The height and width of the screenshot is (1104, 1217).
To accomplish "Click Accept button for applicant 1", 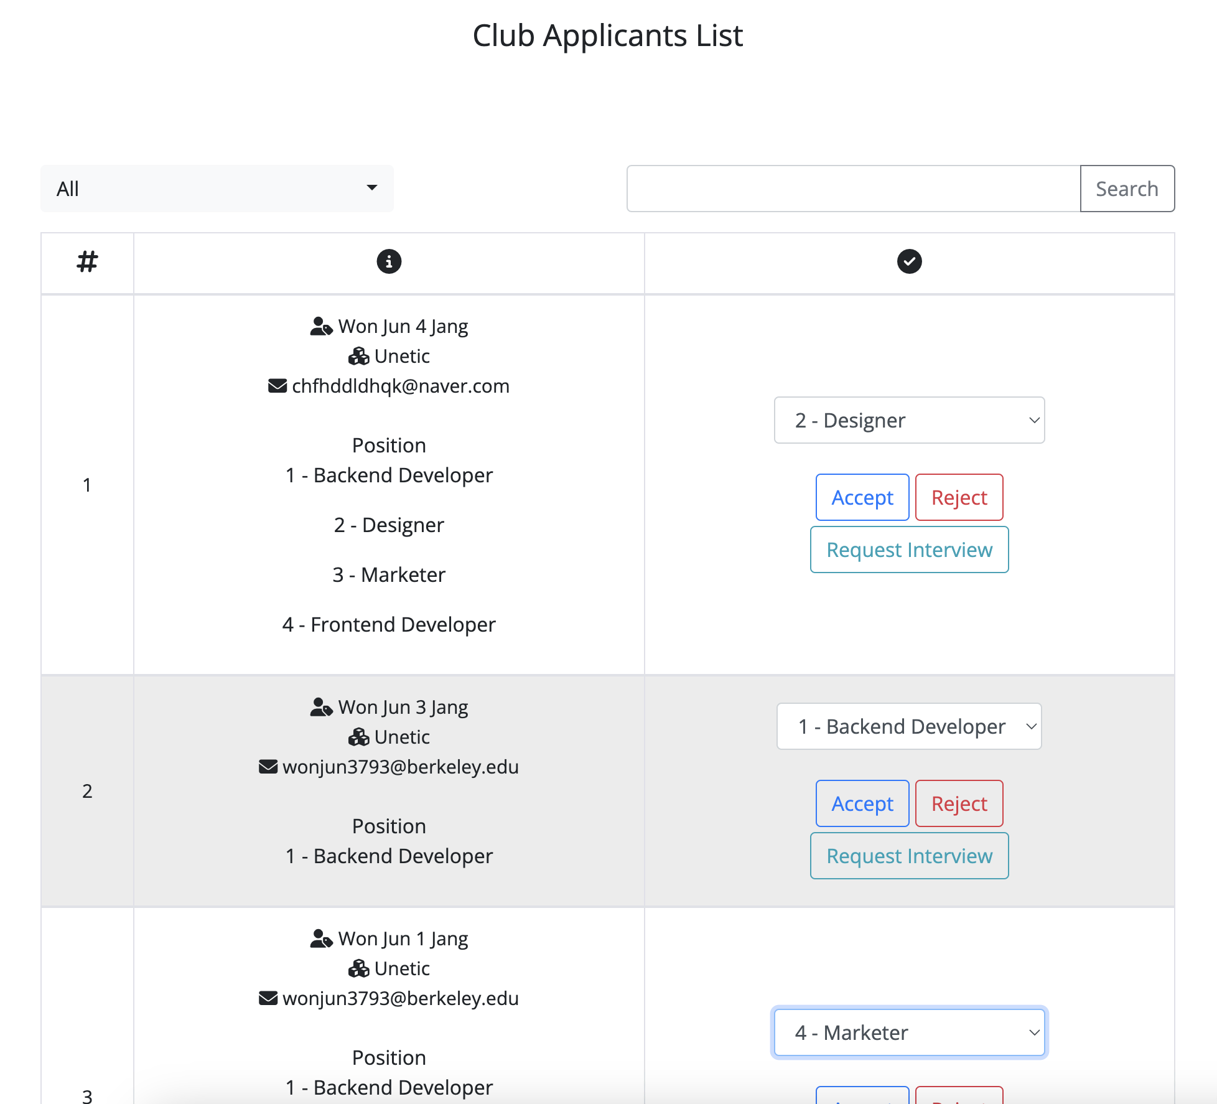I will pyautogui.click(x=862, y=497).
